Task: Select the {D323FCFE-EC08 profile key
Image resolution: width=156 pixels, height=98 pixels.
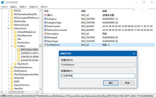Action: tap(30, 60)
